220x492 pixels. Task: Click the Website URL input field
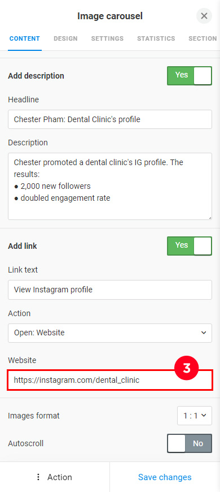[x=110, y=380]
